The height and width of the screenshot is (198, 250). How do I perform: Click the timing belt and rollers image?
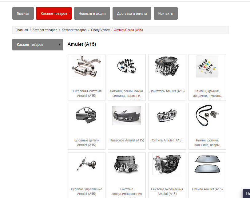tap(207, 115)
